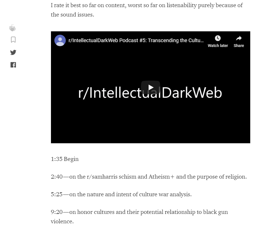The width and height of the screenshot is (279, 227).
Task: Play the embedded podcast video
Action: point(151,87)
